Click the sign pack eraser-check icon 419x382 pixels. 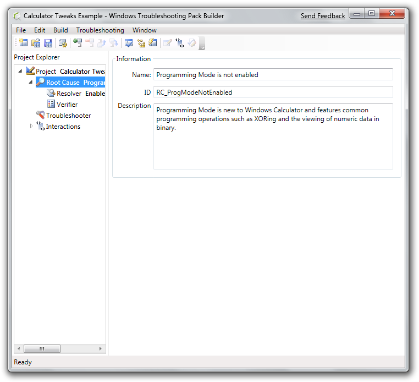[192, 43]
